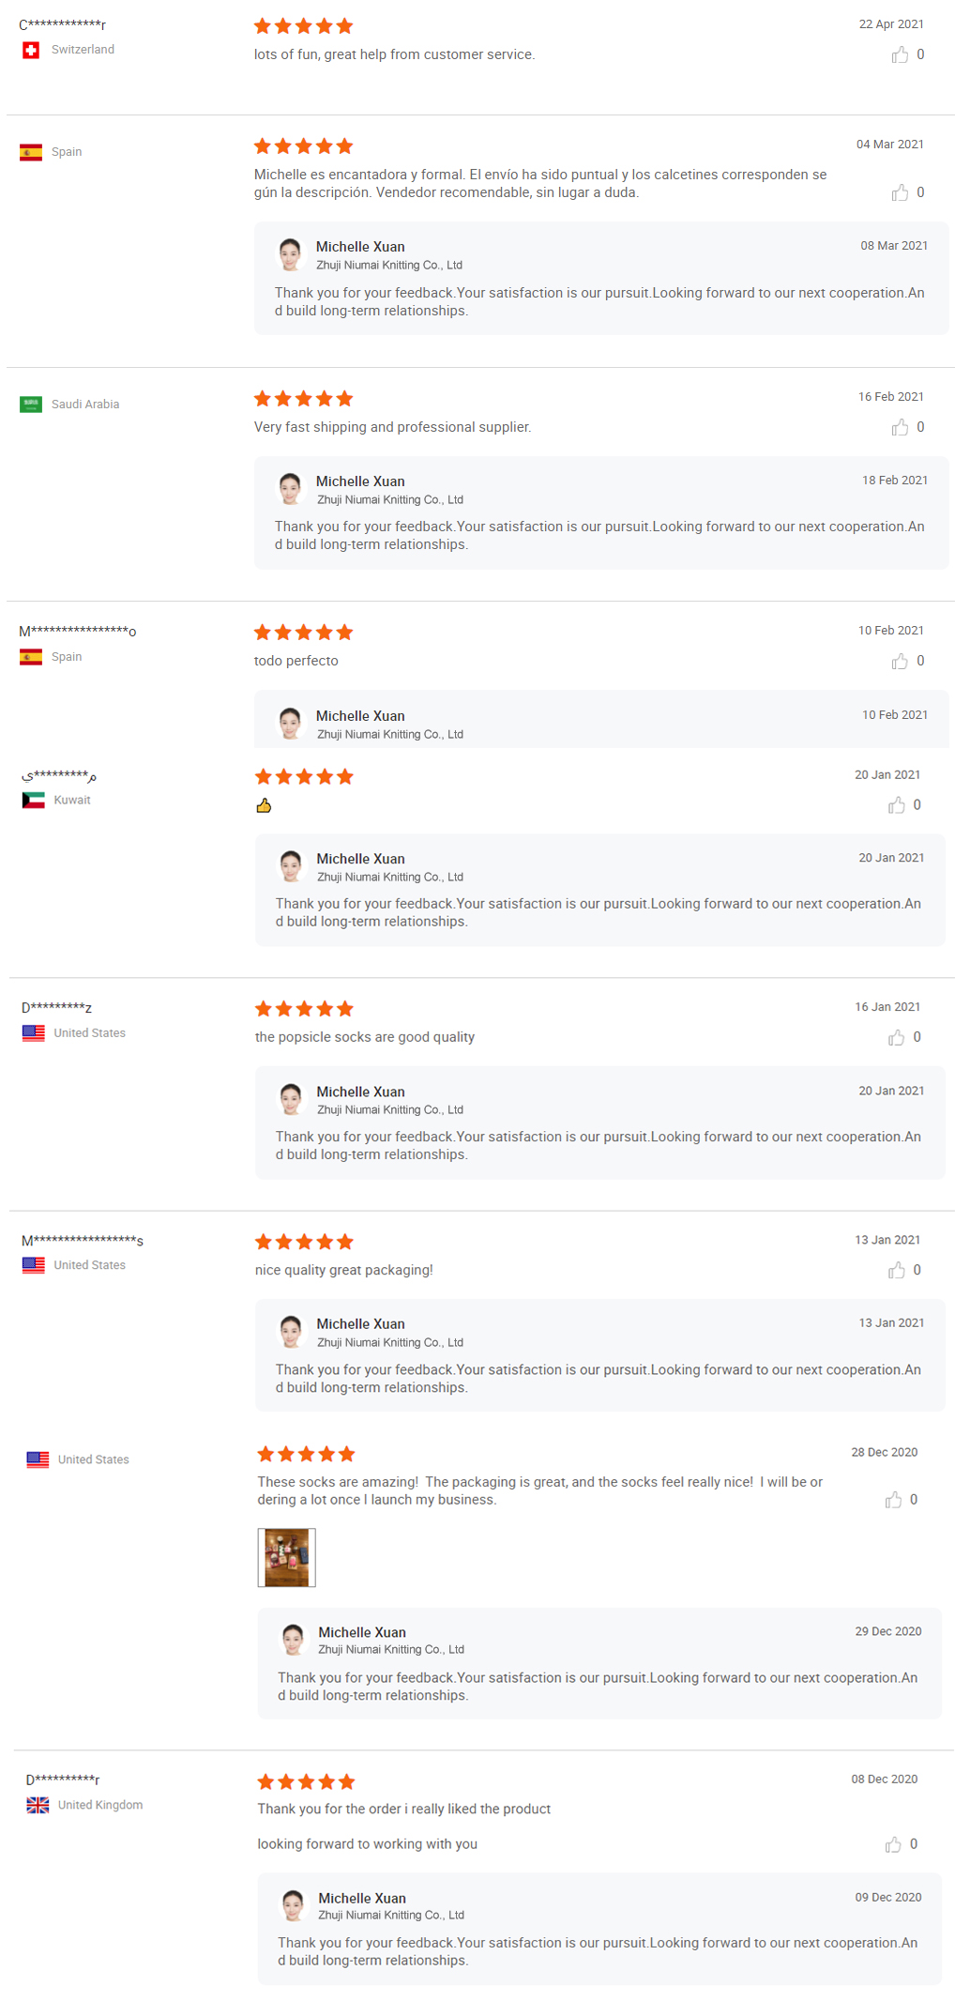955x2001 pixels.
Task: Click Michelle Xuan's name in 18 Feb 2021 reply
Action: coord(360,481)
